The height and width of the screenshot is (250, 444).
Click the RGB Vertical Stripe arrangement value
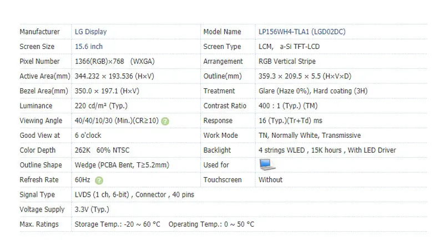[x=287, y=61]
